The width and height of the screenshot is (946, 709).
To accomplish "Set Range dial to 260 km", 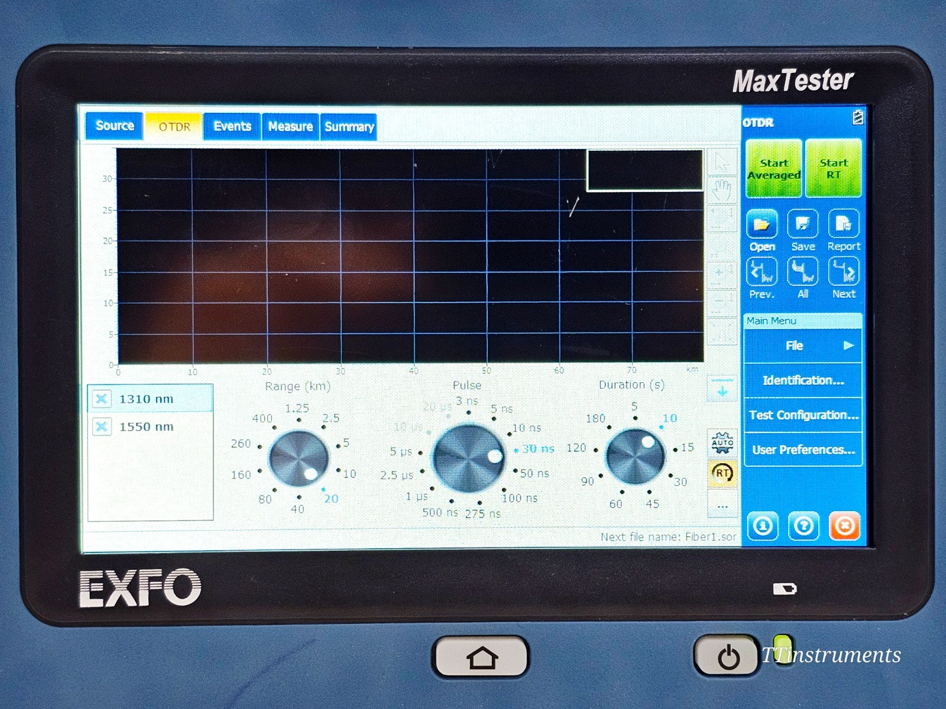I will (241, 444).
